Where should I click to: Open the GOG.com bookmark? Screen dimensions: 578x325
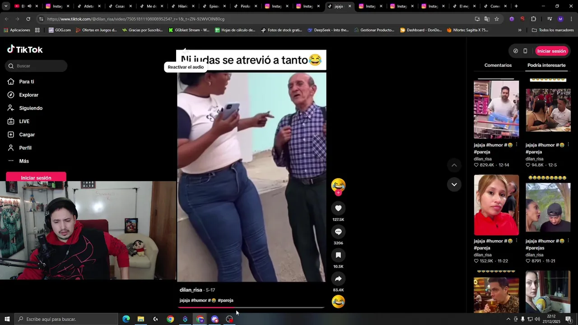60,30
